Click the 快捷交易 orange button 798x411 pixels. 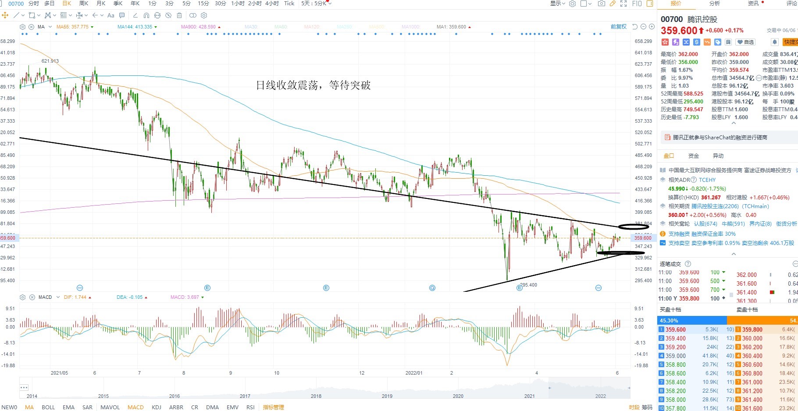pyautogui.click(x=790, y=42)
